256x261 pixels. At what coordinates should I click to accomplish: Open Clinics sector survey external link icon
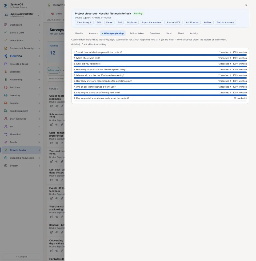click(x=51, y=106)
